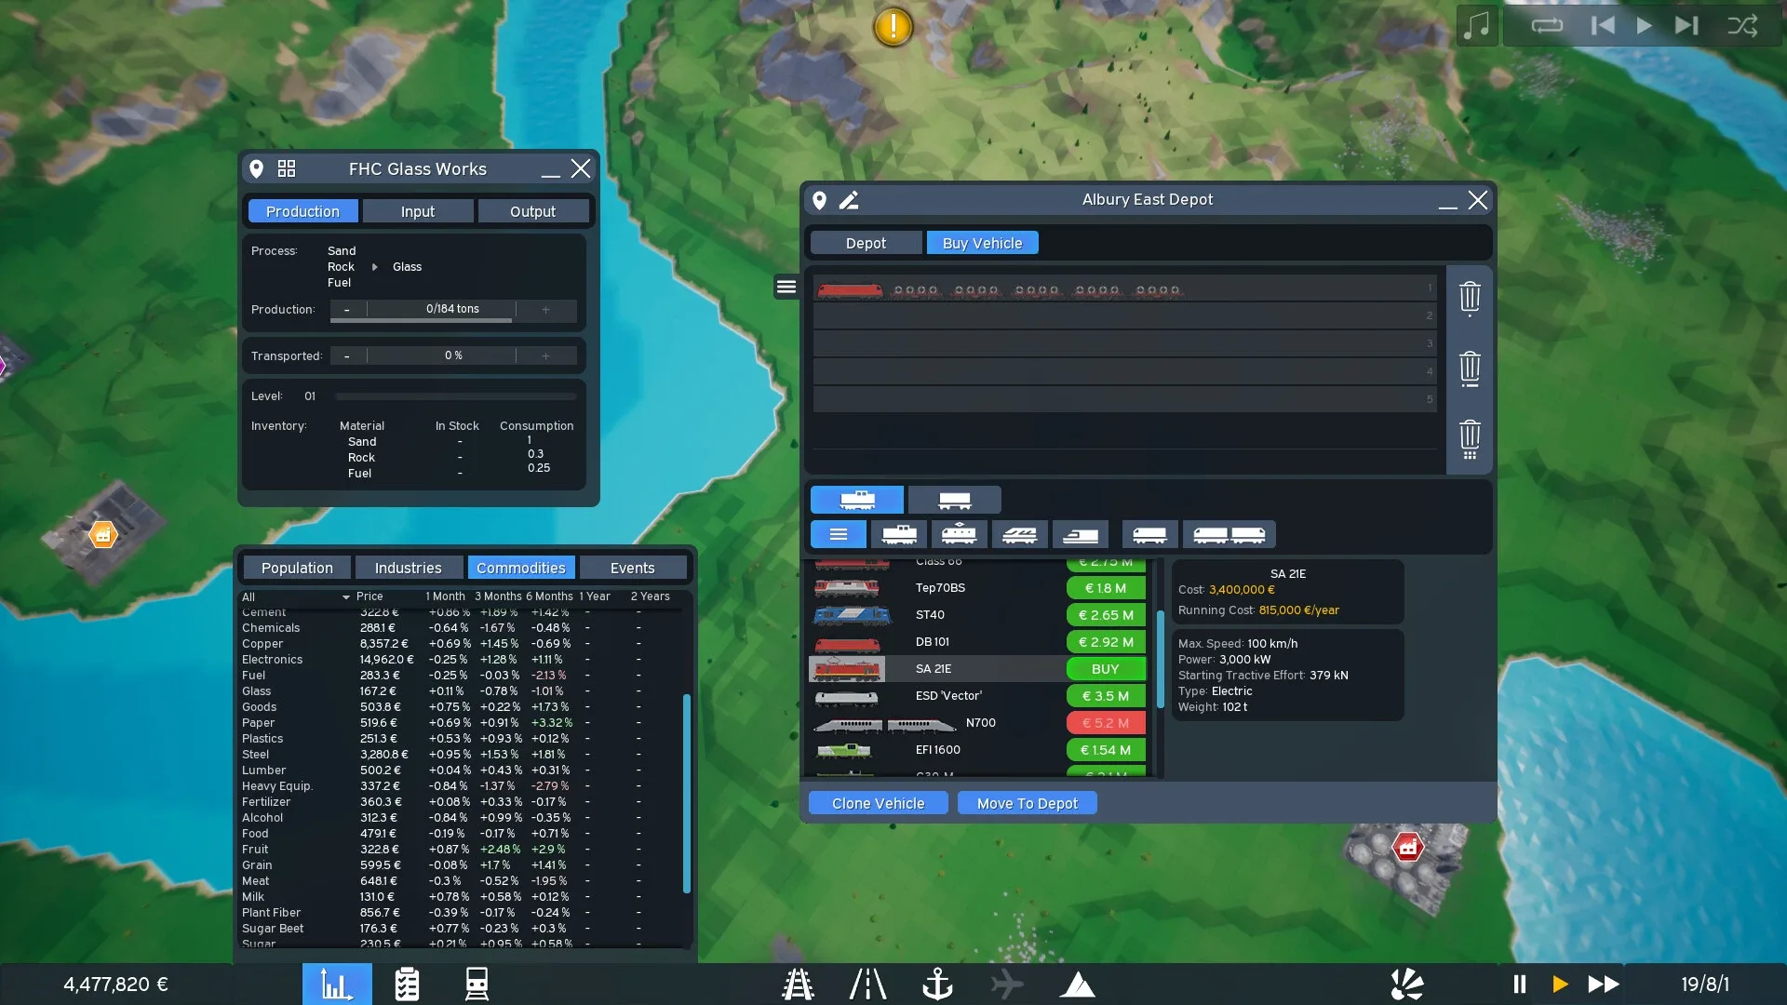Show the all vehicle types list filter
1787x1005 pixels.
click(x=838, y=534)
